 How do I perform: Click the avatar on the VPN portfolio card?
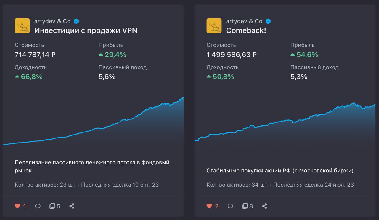click(22, 26)
